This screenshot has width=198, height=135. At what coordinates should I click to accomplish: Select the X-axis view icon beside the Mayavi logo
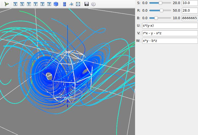[15, 4]
